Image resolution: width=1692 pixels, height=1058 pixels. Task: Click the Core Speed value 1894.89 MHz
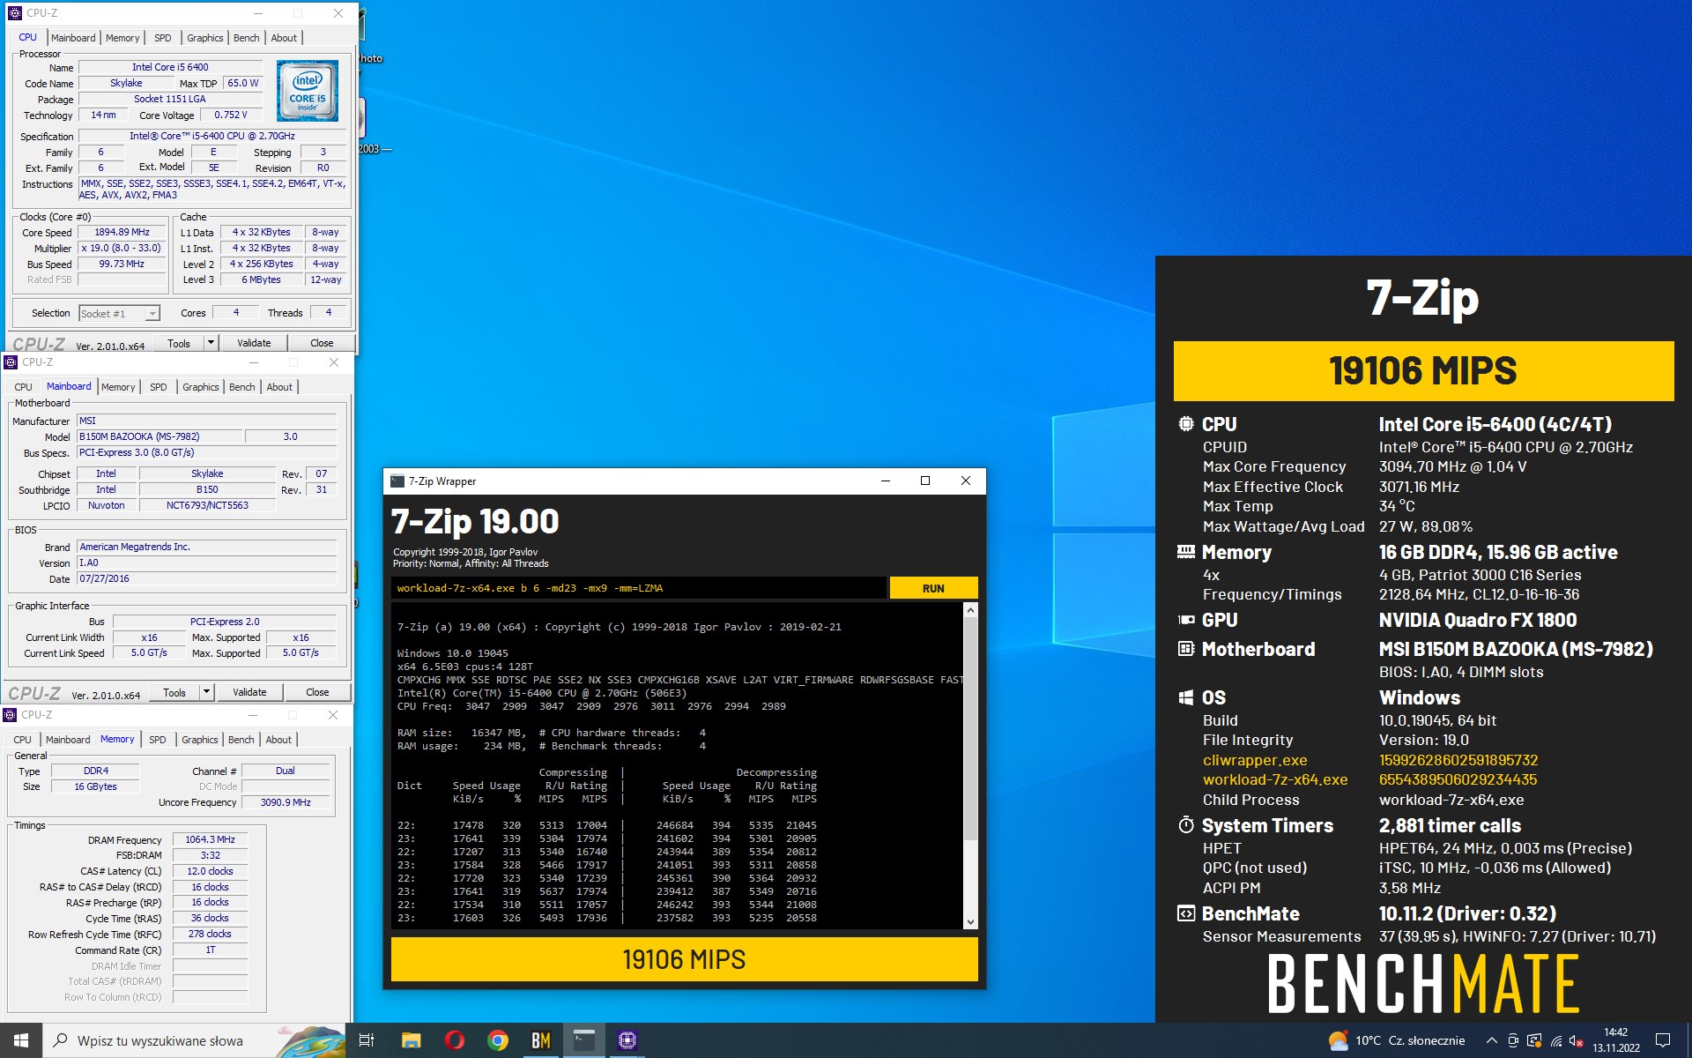tap(122, 233)
